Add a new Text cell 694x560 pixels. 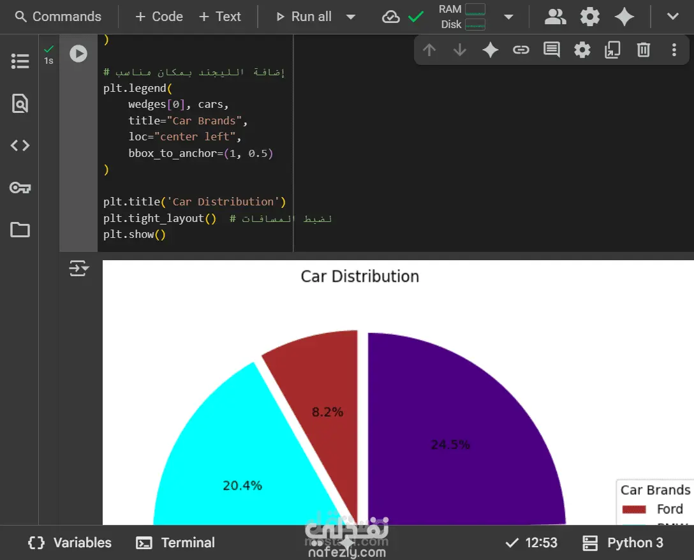coord(220,17)
